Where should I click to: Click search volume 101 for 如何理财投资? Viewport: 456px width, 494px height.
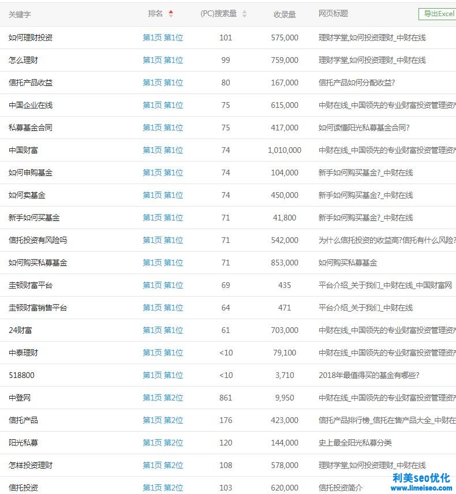click(226, 38)
